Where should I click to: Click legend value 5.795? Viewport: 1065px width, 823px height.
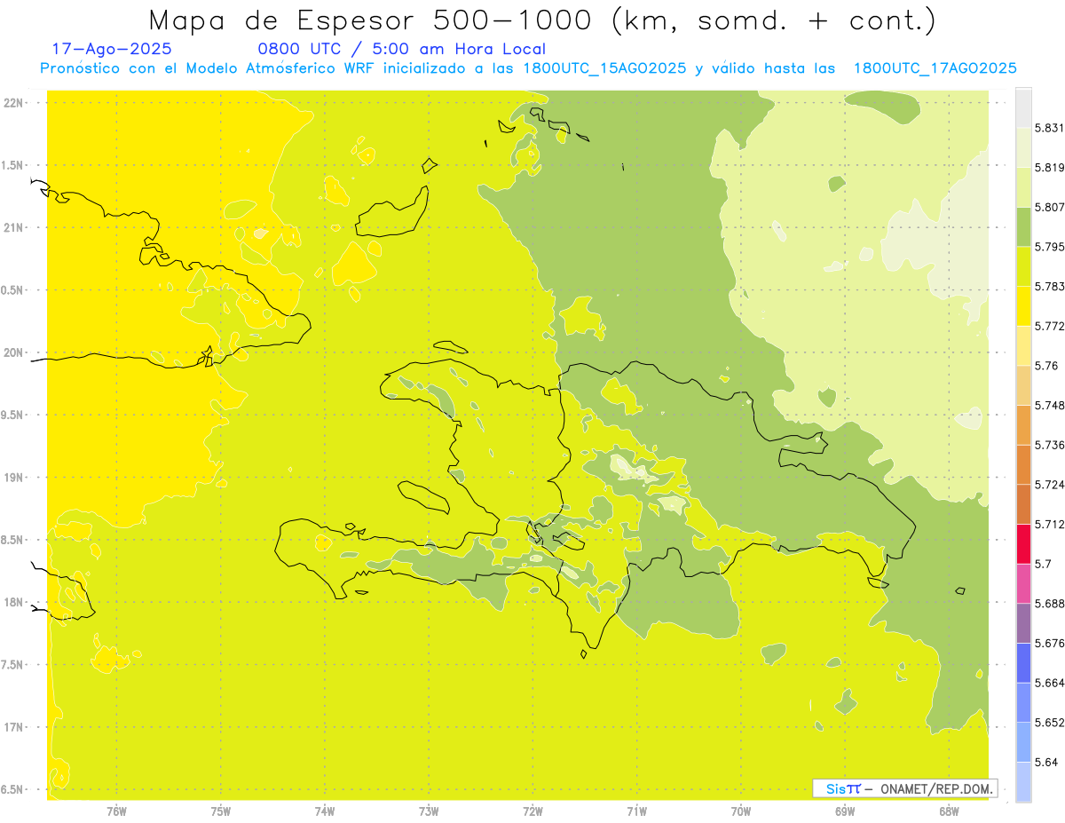[1049, 247]
